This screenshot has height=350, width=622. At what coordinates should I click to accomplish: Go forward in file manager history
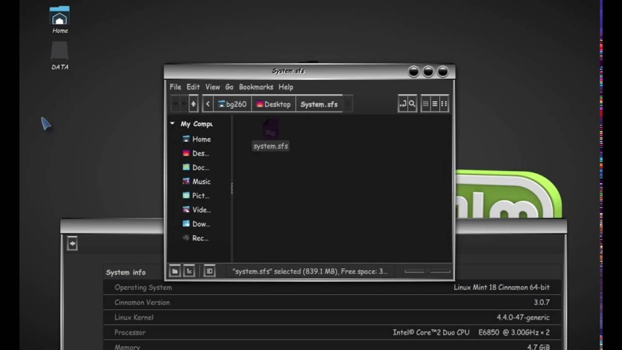pyautogui.click(x=184, y=104)
